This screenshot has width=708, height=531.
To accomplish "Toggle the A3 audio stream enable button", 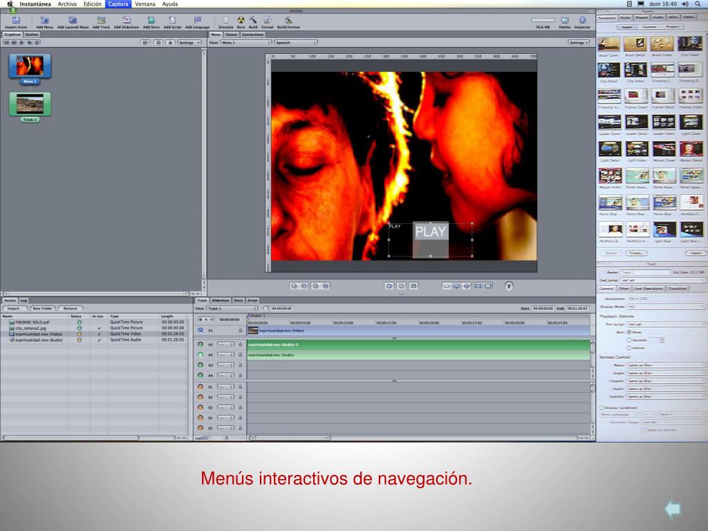I will tap(201, 365).
